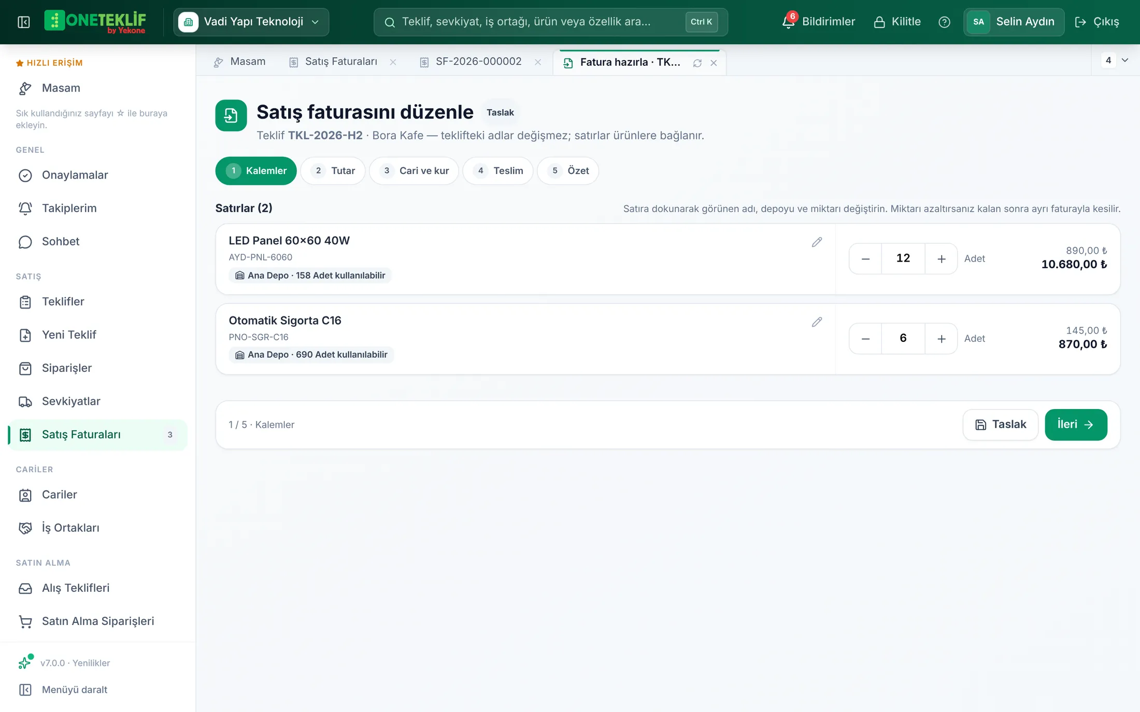Switch to the SF-2026-000002 tab
The width and height of the screenshot is (1140, 712).
pos(472,62)
